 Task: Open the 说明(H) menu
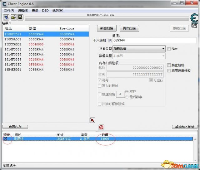[x=58, y=10]
